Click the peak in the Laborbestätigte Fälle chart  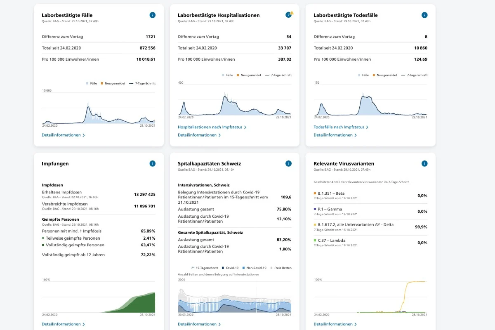[x=88, y=107]
